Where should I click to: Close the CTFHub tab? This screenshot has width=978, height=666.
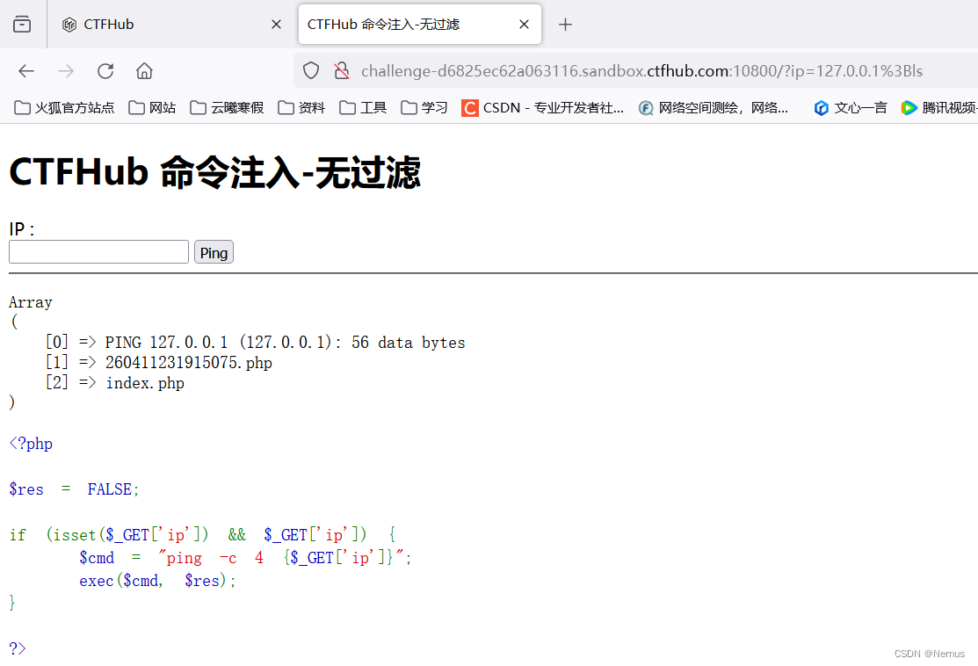276,25
